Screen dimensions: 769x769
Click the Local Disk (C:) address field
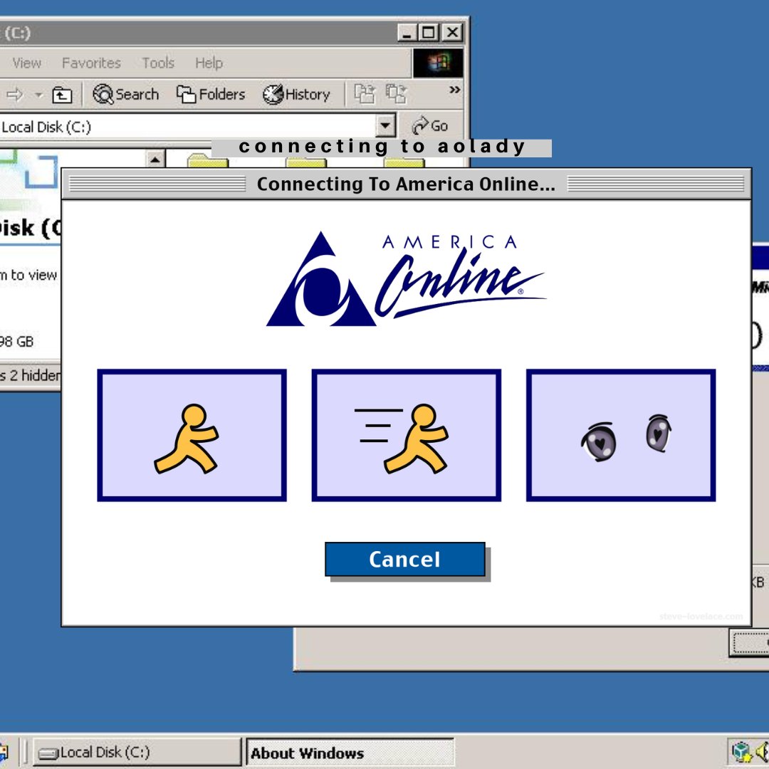[187, 127]
